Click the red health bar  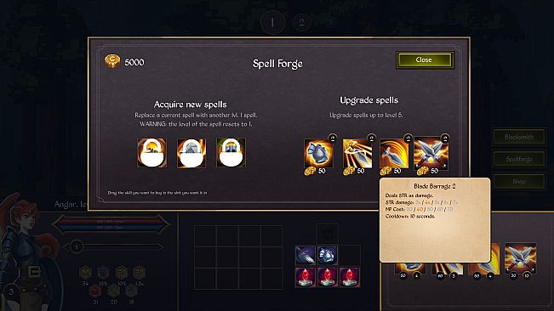click(110, 222)
